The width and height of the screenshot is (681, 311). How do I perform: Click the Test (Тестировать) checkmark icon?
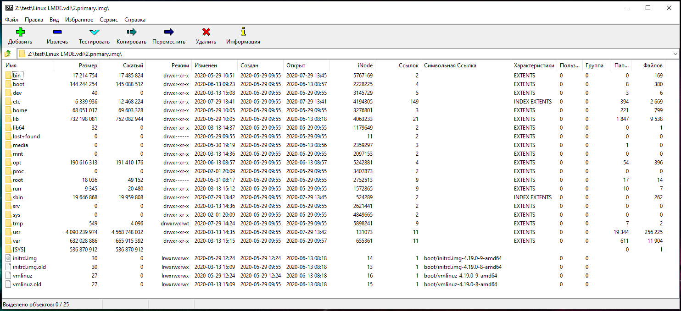(x=94, y=32)
